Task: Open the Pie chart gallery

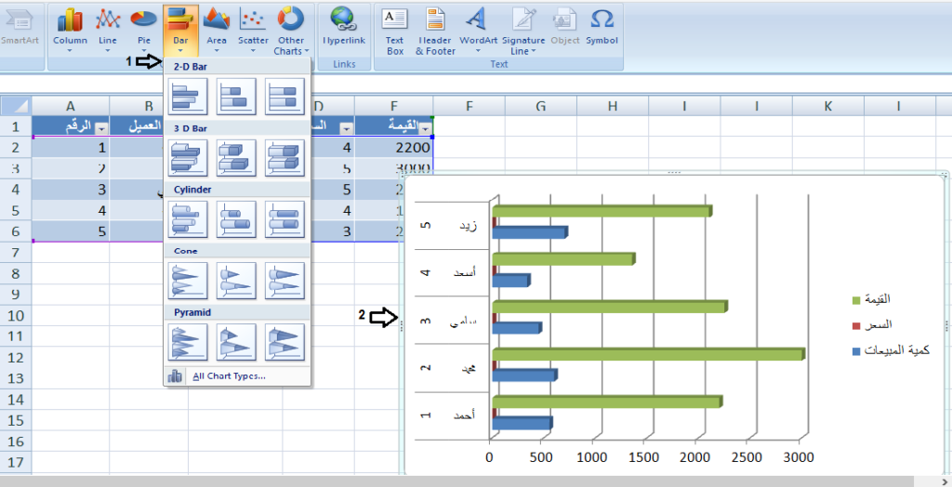Action: pos(144,31)
